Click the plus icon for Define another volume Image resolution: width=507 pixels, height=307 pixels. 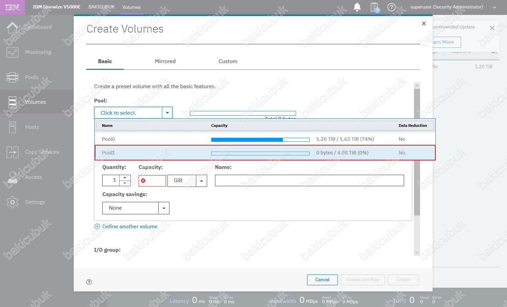[97, 227]
